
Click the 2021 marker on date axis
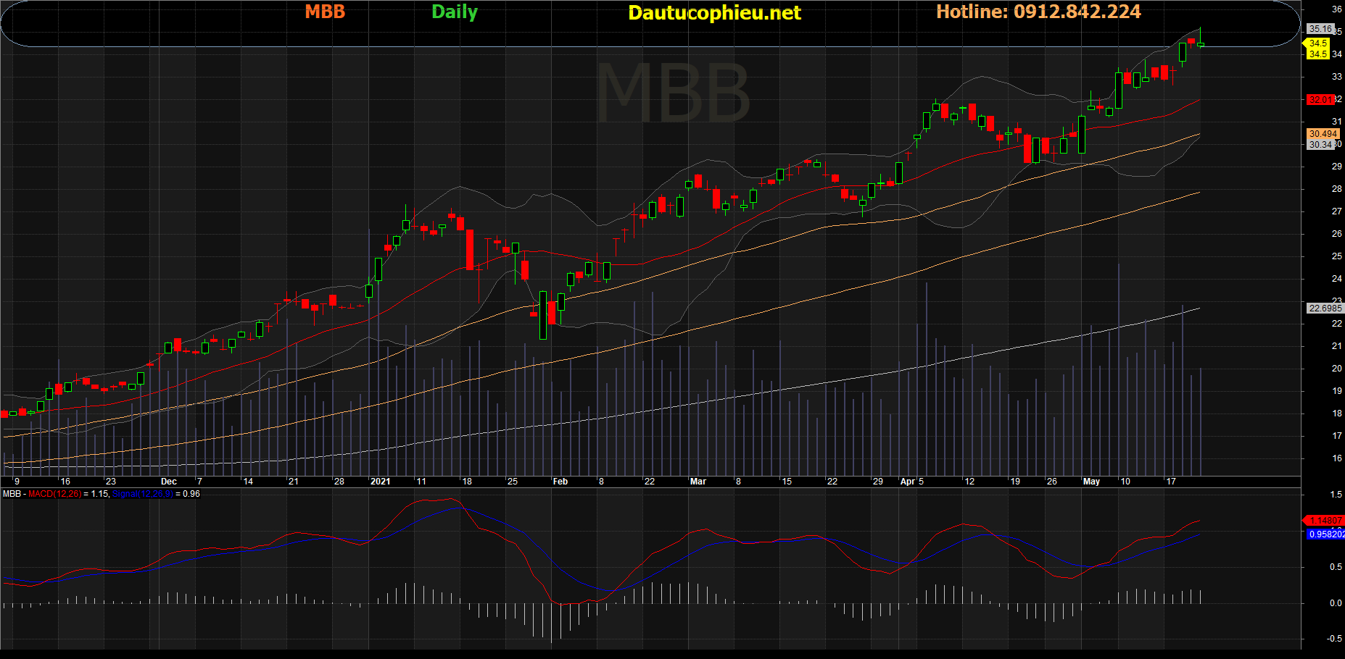click(380, 482)
